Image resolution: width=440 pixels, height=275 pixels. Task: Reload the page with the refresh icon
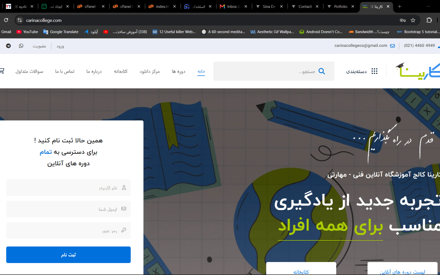tap(6, 20)
